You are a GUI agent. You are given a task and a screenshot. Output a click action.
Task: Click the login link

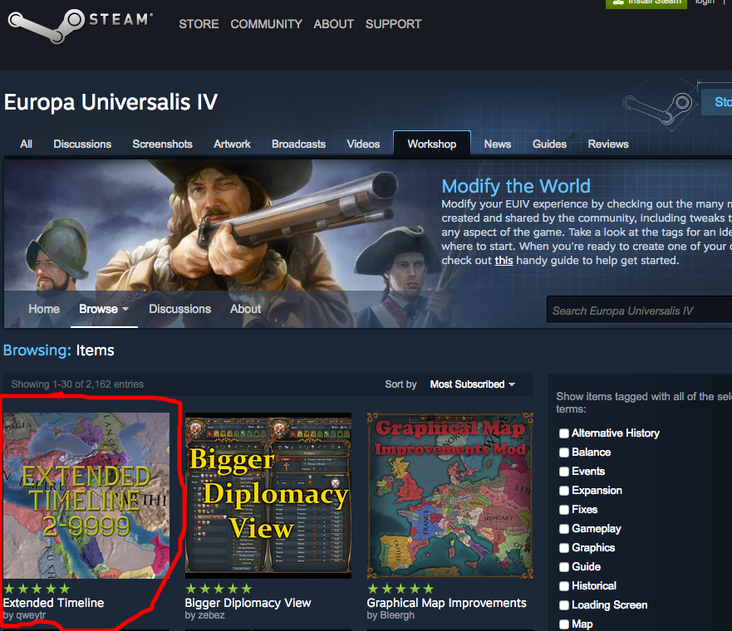click(x=705, y=2)
